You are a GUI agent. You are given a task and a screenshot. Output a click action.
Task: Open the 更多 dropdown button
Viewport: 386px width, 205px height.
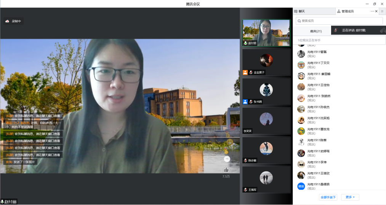350,197
